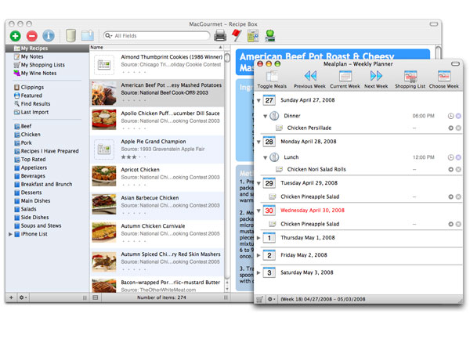
Task: Open My Wine Notes in sidebar
Action: (38, 73)
